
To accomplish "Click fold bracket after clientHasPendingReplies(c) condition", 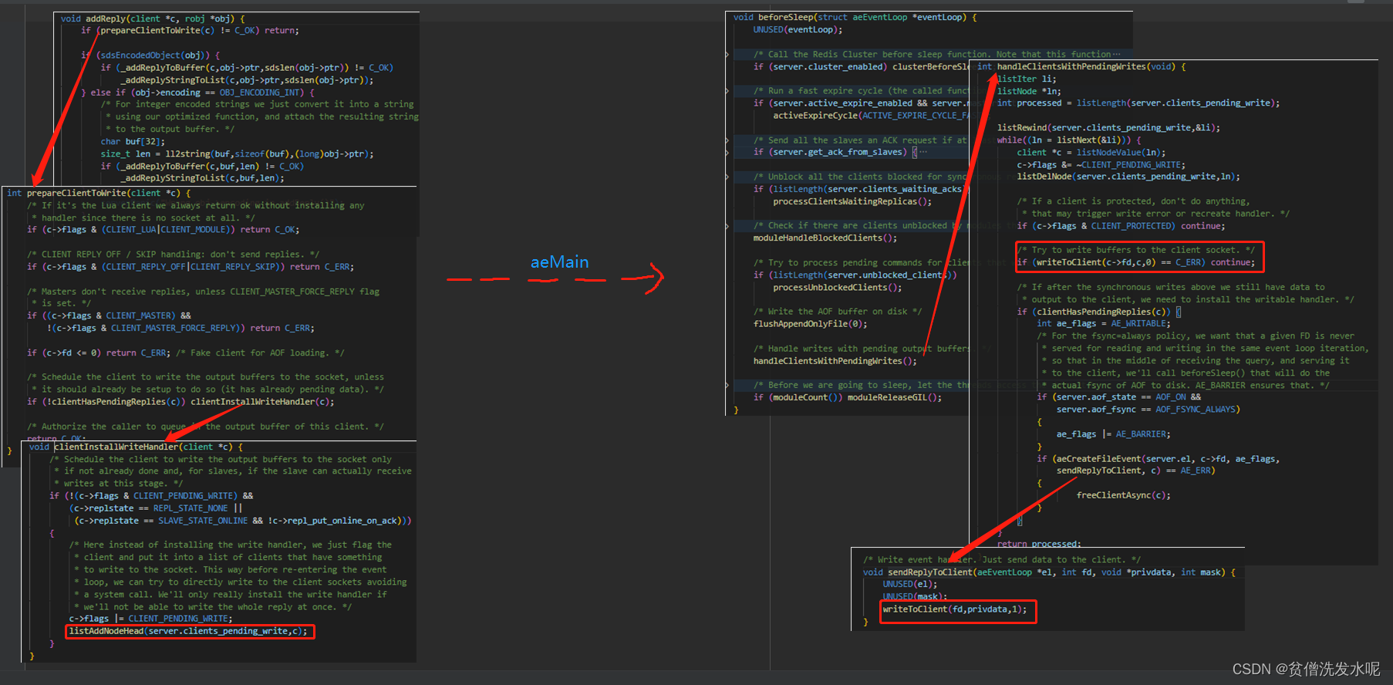I will 1179,312.
